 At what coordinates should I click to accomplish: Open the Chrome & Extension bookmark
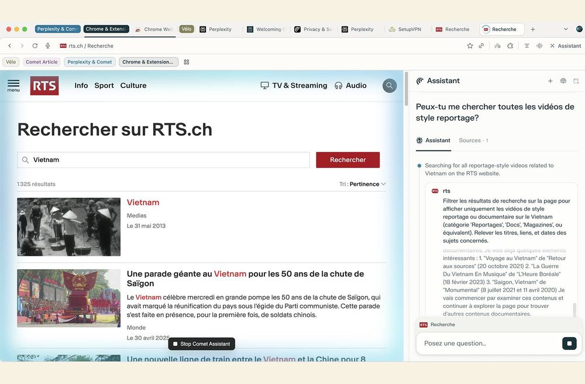coord(148,62)
